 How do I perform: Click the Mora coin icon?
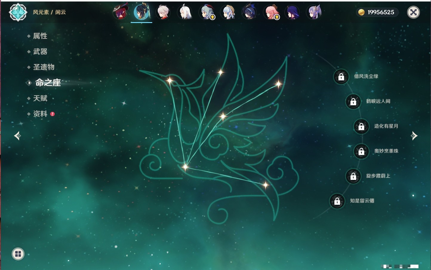(361, 12)
